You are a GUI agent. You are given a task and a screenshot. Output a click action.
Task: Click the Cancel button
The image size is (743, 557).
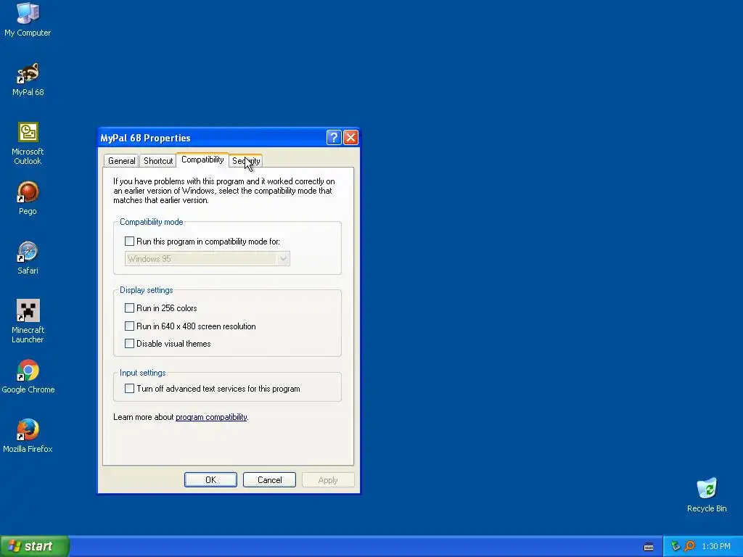(x=269, y=480)
